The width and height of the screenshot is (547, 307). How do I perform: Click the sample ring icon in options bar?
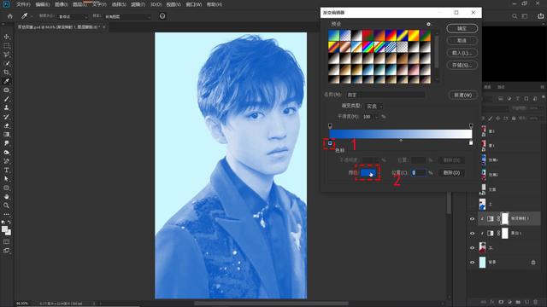click(162, 16)
